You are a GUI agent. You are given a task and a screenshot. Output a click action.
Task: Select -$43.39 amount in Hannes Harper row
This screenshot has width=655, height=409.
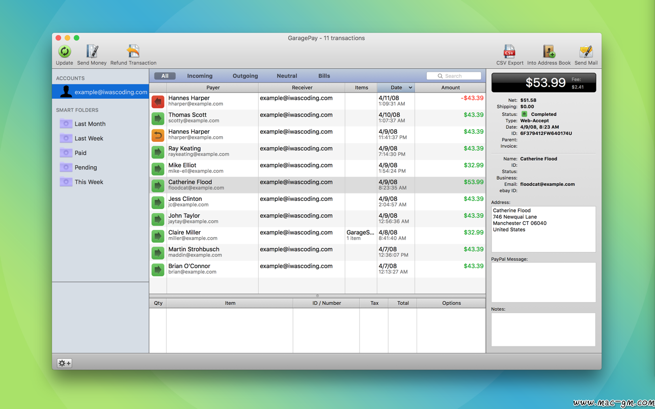tap(472, 98)
